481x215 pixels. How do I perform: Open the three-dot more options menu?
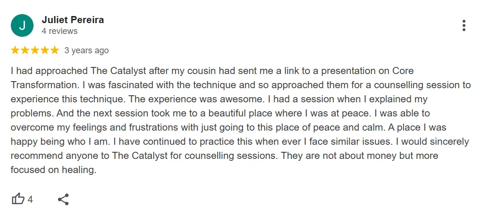(464, 25)
